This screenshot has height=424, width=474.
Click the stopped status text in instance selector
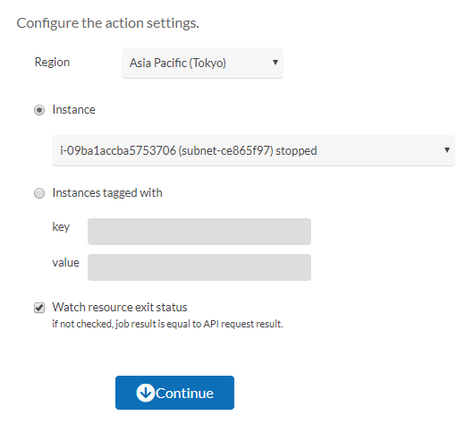[x=296, y=150]
